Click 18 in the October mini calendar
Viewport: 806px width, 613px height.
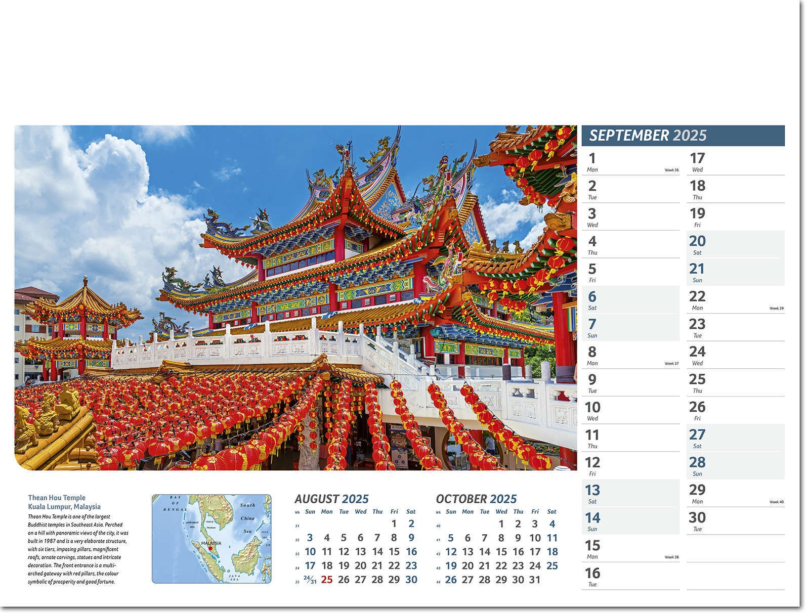click(x=552, y=552)
